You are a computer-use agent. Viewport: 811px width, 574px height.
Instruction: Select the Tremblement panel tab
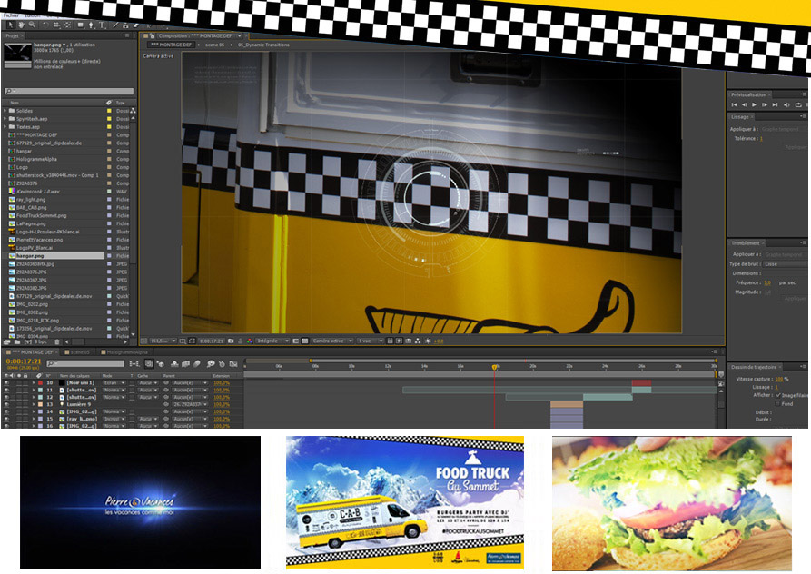click(746, 242)
